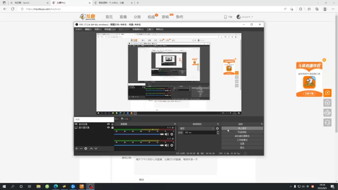Click second channel volume slider handle
Screen dimensions: 338x190
click(x=162, y=145)
